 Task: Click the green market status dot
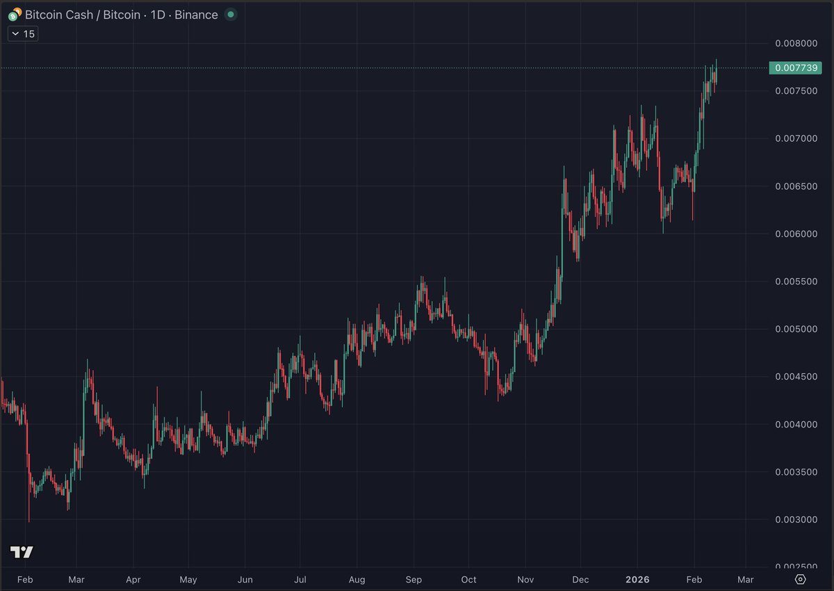pyautogui.click(x=231, y=15)
